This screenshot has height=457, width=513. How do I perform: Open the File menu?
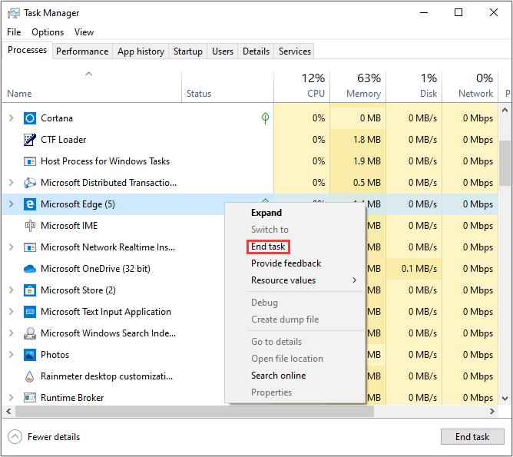(14, 32)
